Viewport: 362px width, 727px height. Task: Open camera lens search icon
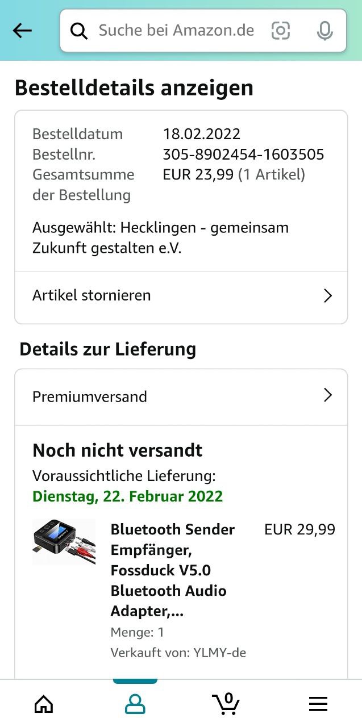(281, 31)
